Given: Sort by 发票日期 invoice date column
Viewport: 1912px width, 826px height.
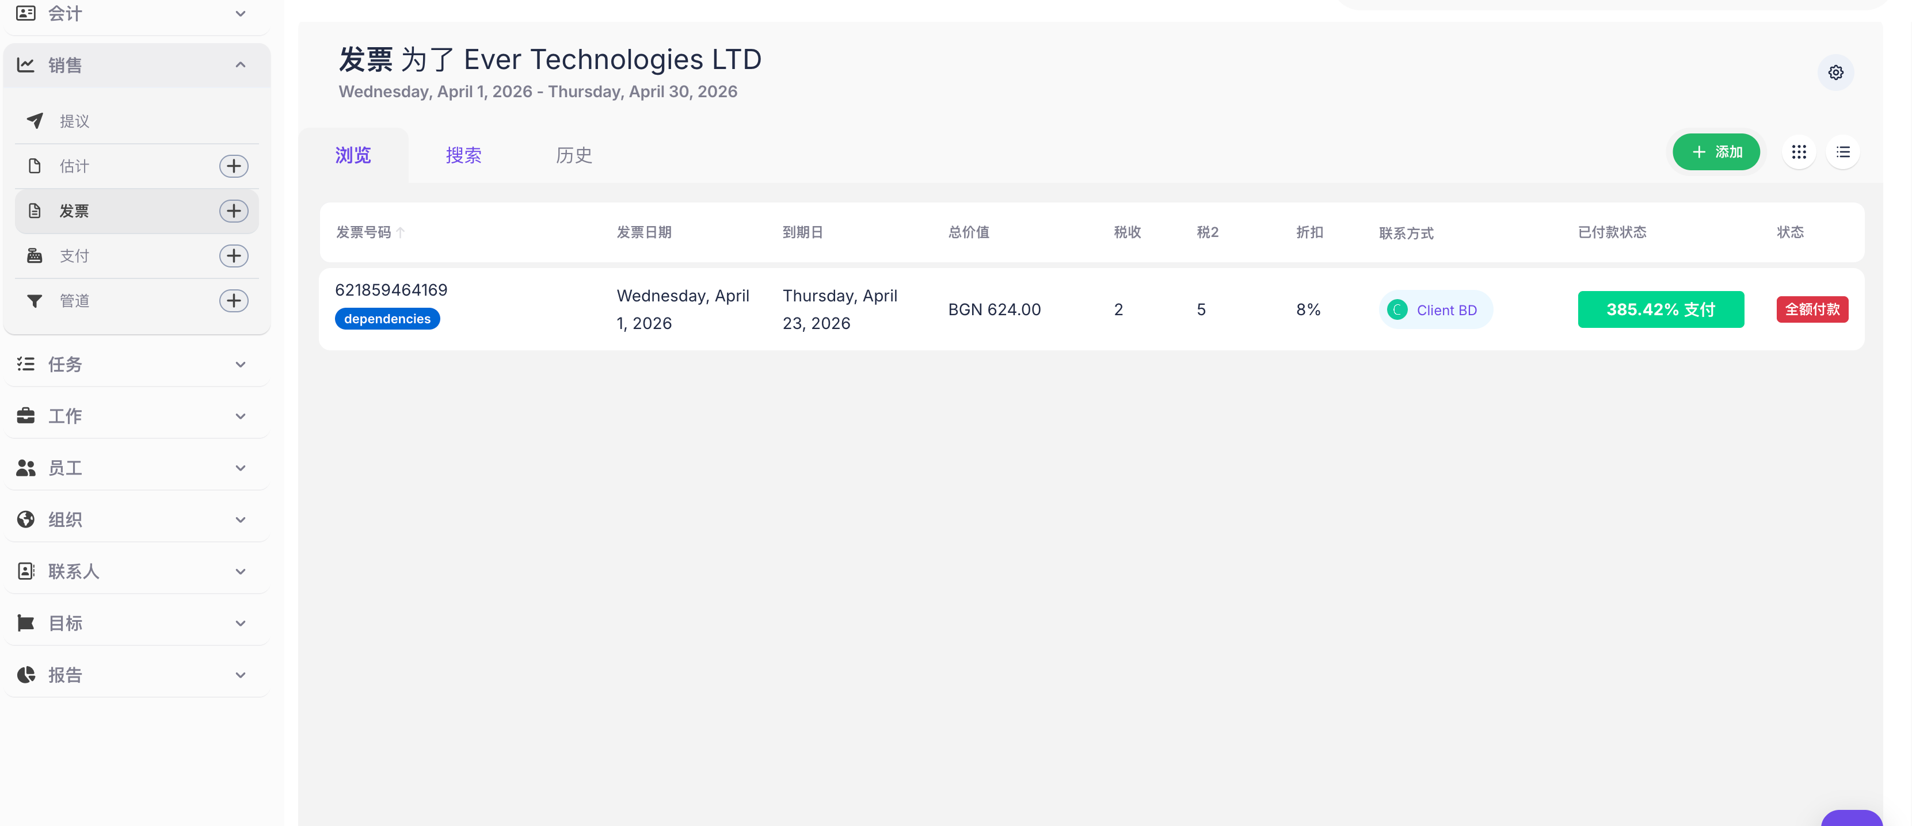Looking at the screenshot, I should click(644, 232).
